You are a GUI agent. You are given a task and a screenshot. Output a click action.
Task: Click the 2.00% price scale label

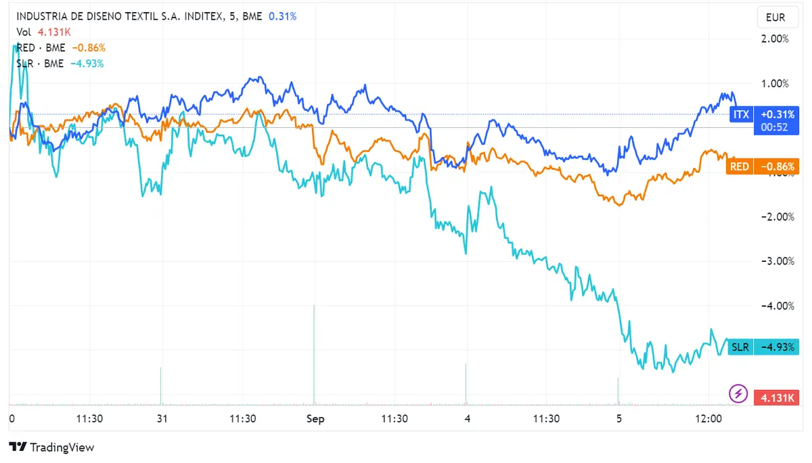click(x=777, y=39)
